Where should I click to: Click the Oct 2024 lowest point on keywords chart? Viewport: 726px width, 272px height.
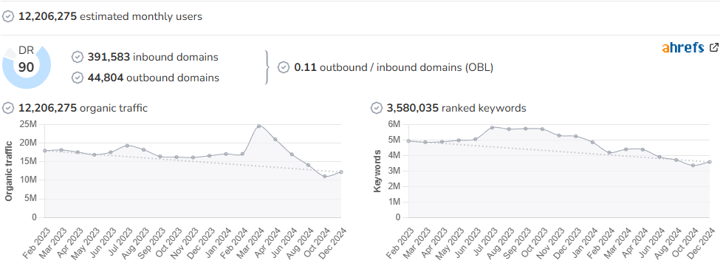[693, 166]
